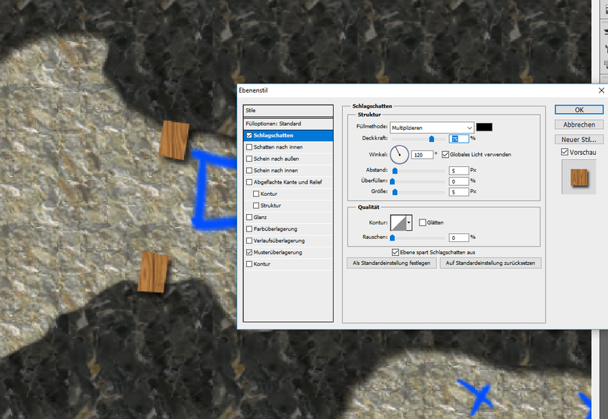Enable the Glätten checkbox
The width and height of the screenshot is (608, 419).
coord(423,222)
